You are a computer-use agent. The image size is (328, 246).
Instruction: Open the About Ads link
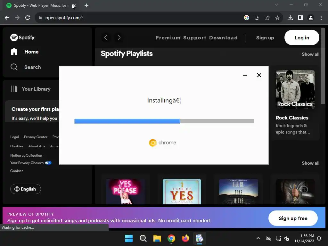coord(37,146)
